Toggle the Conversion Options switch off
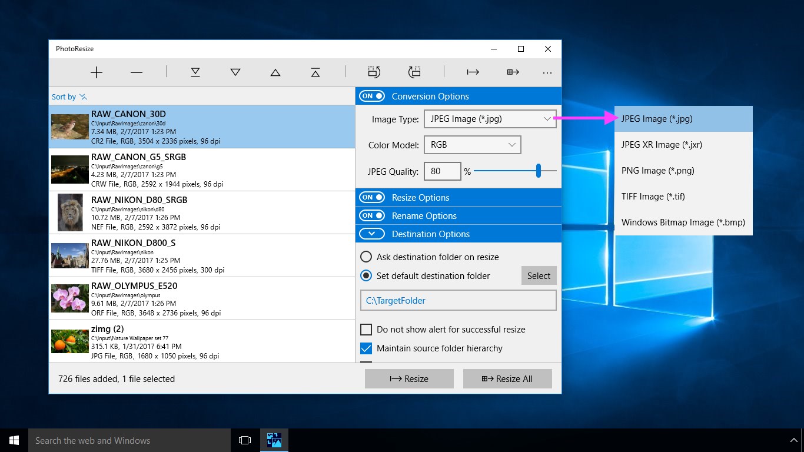The image size is (804, 452). click(372, 96)
